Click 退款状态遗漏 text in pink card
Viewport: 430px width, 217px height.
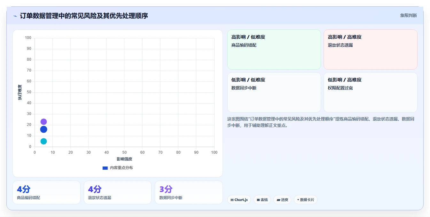340,45
